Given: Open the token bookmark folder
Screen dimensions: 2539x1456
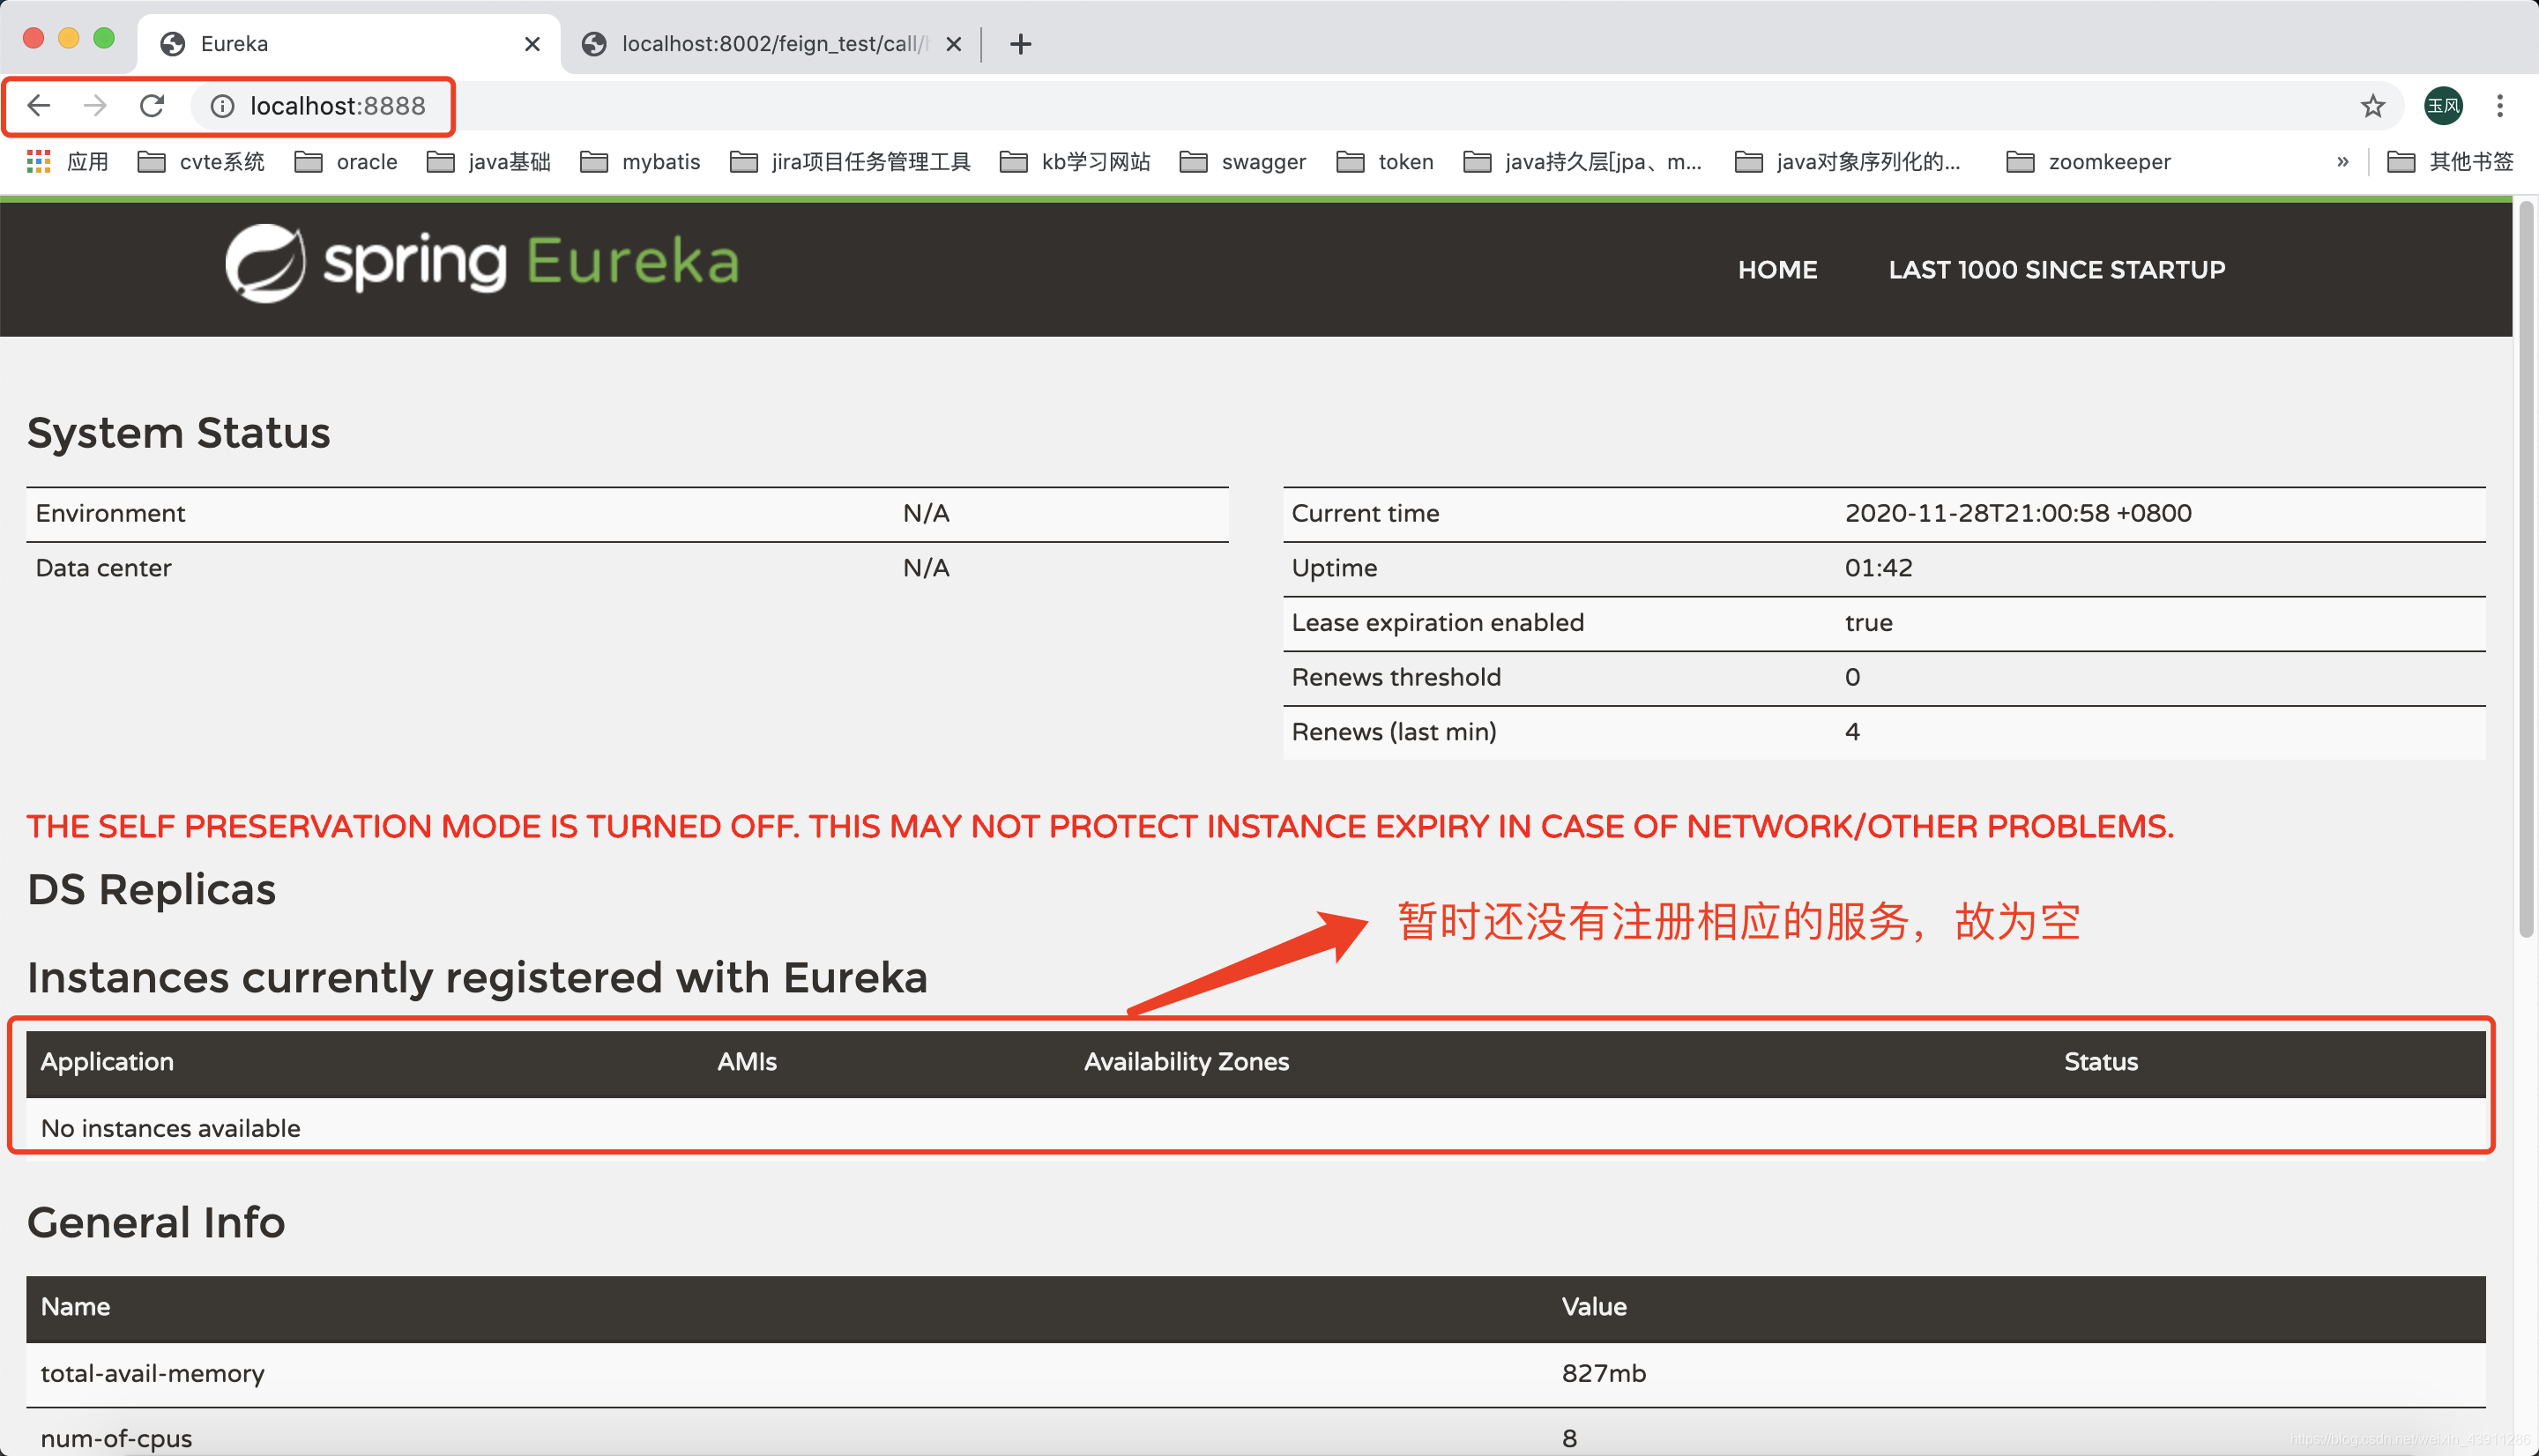Looking at the screenshot, I should 1385,161.
